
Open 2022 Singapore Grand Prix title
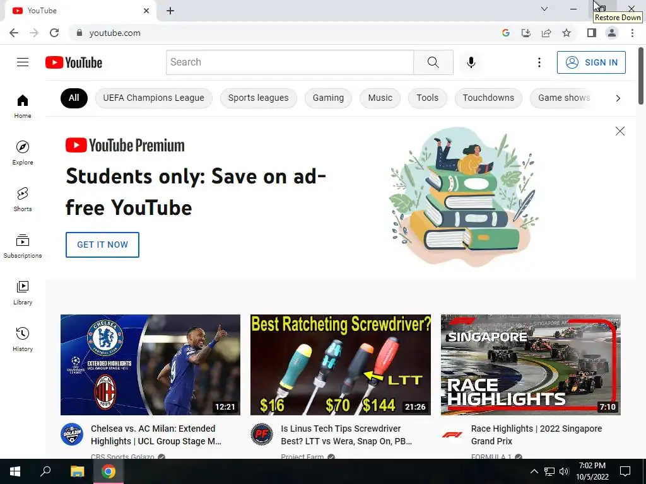coord(536,435)
